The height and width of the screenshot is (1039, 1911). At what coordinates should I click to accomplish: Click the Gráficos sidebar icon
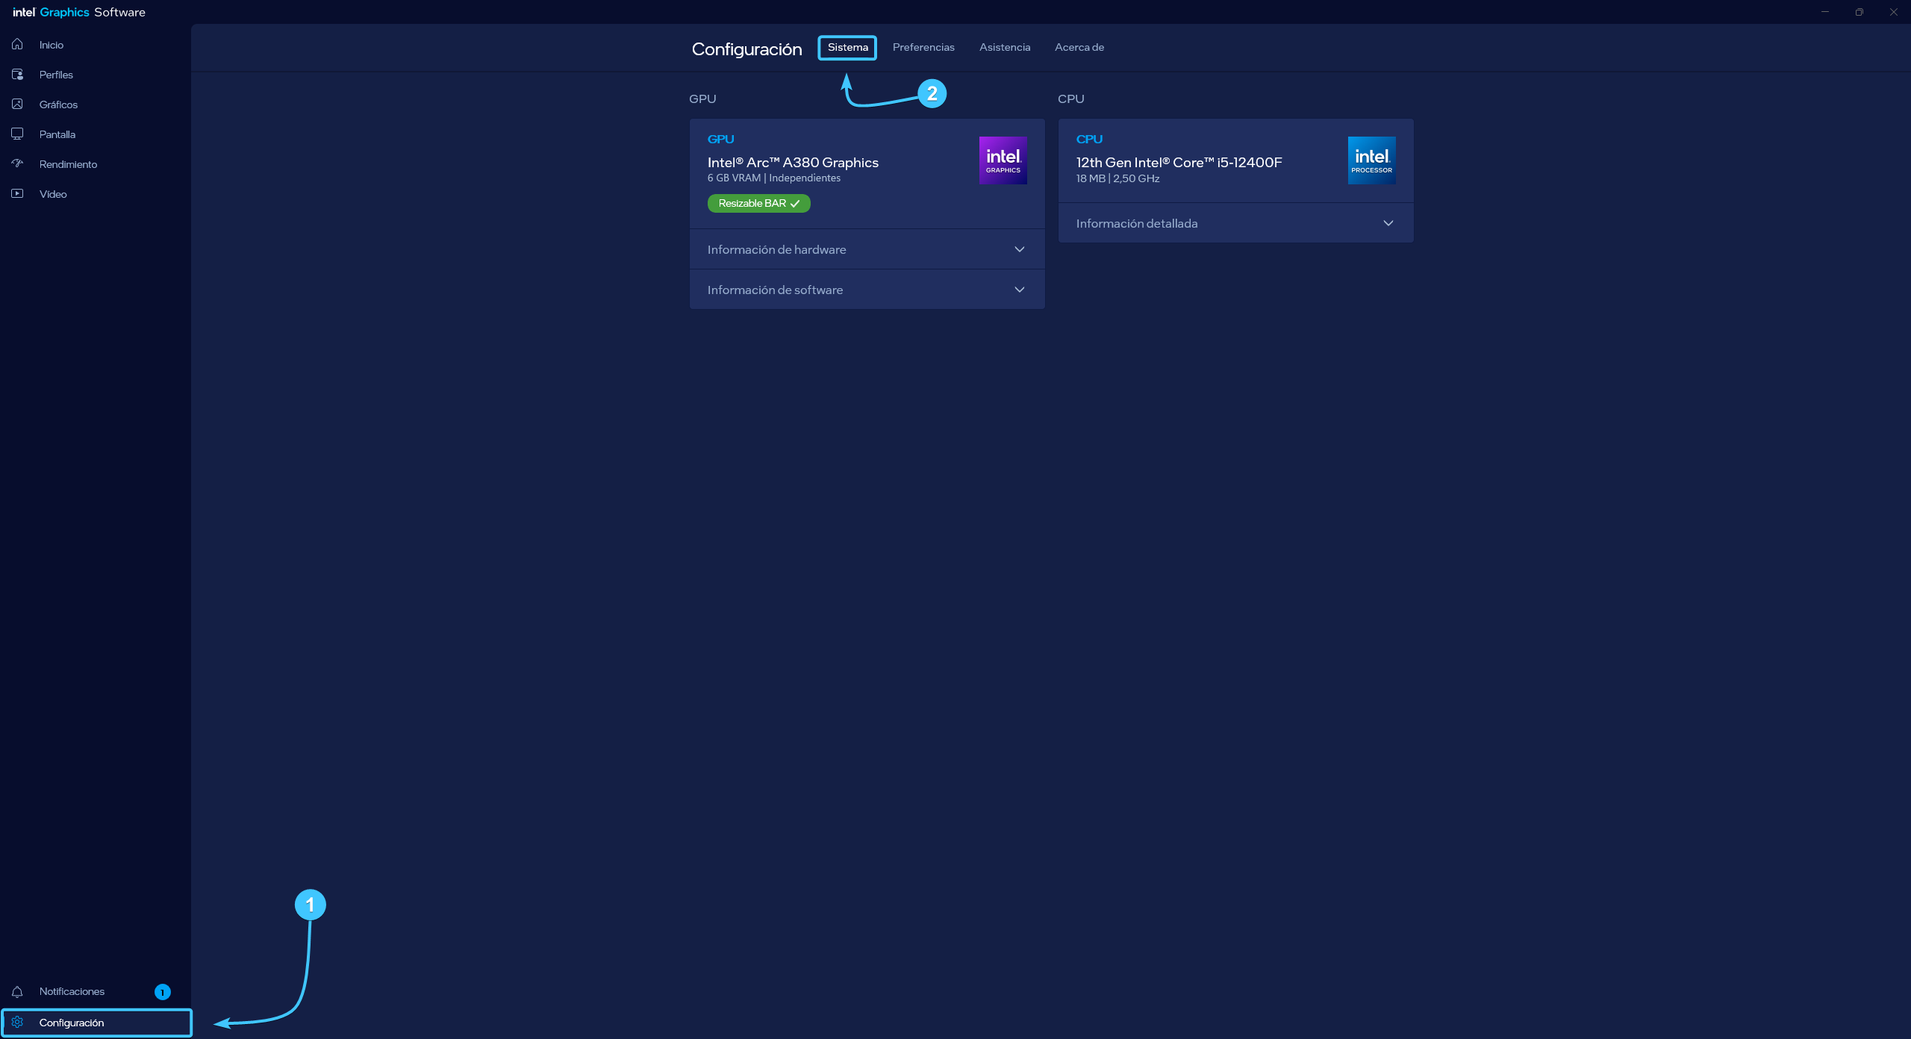click(17, 104)
